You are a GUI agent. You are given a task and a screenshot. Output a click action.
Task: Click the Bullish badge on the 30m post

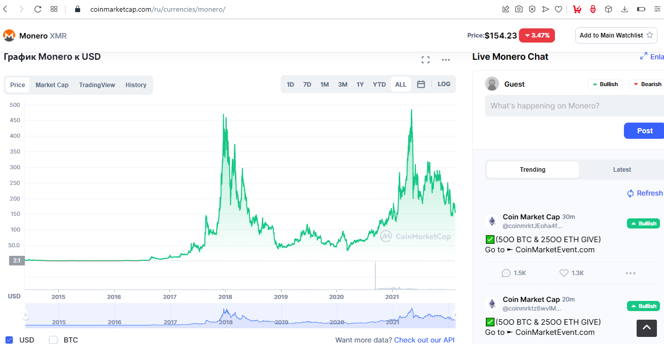pos(643,223)
